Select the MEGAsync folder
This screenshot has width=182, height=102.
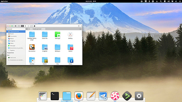coord(57,48)
